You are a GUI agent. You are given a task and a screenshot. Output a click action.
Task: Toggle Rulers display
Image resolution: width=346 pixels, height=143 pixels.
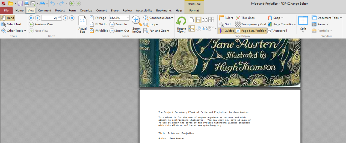[x=226, y=18]
